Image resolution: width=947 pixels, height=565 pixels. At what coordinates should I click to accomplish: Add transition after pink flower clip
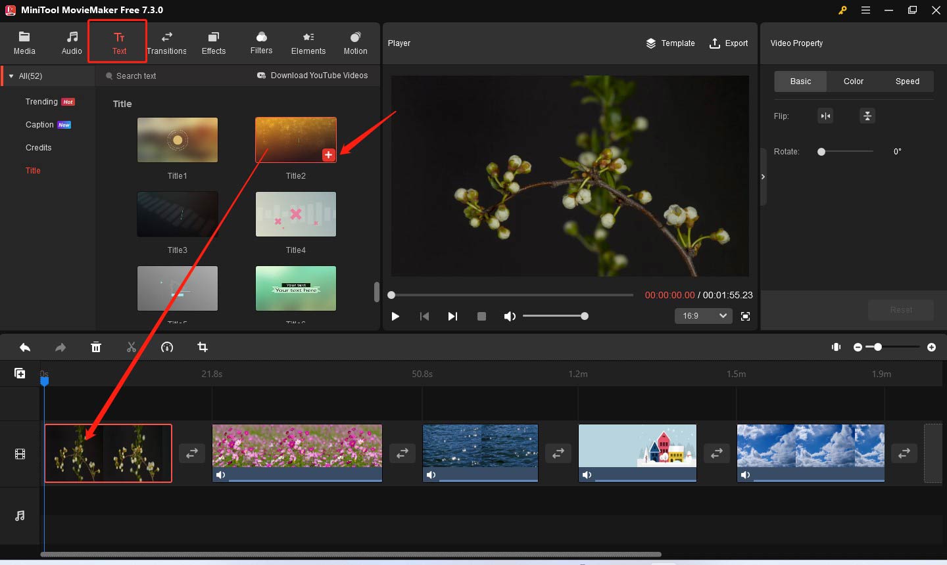click(402, 453)
